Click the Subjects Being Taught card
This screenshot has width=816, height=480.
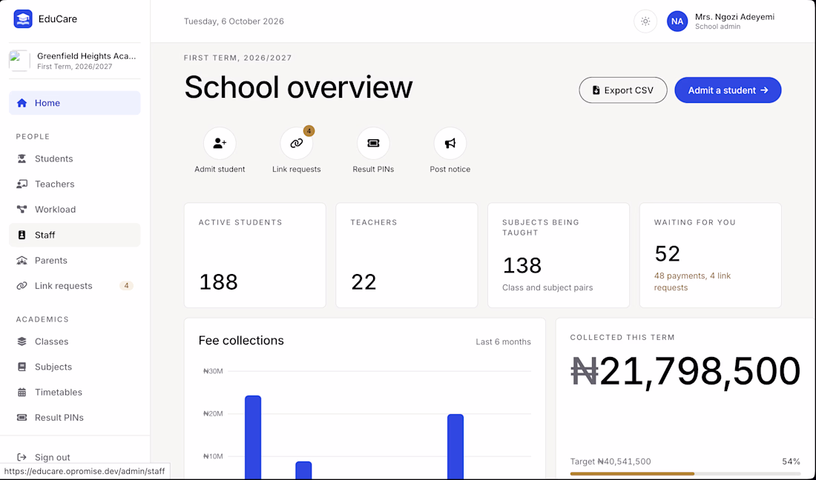(559, 255)
